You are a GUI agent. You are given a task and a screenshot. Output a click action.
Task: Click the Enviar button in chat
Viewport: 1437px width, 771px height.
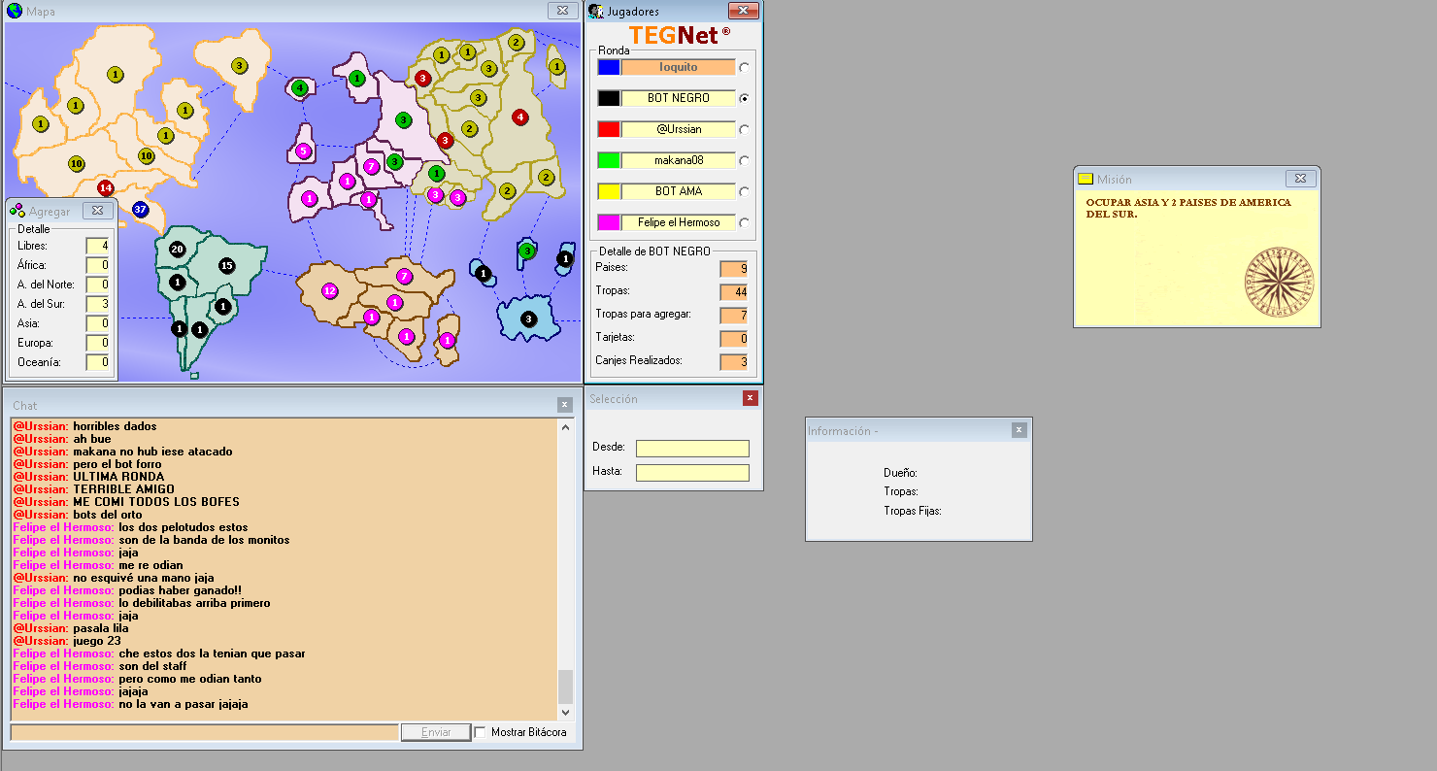(436, 732)
